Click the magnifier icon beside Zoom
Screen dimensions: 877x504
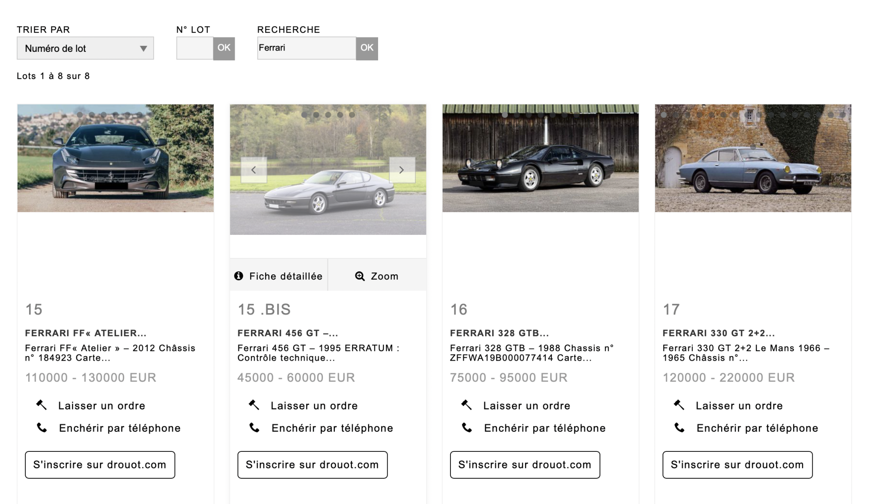click(360, 276)
